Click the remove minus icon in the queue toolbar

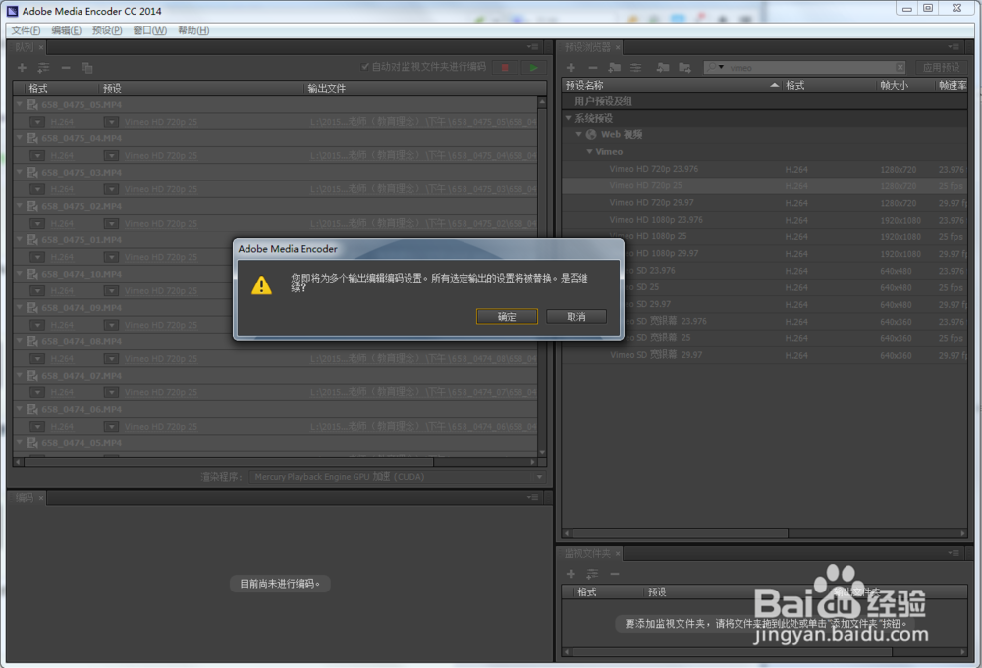65,68
